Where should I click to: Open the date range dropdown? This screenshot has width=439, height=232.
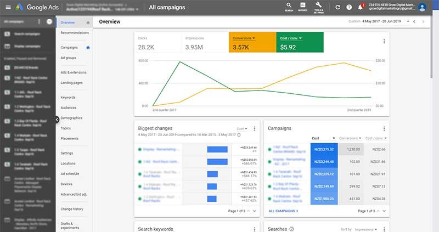(x=408, y=21)
